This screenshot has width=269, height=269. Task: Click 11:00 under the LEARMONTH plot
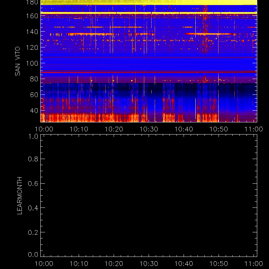(254, 264)
